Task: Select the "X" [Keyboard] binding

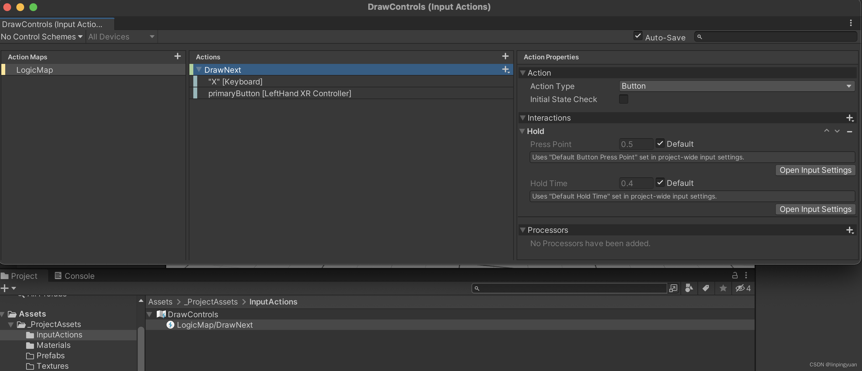Action: 235,82
